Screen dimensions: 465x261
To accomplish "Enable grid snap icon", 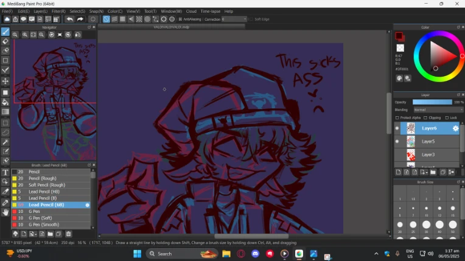I will pos(122,19).
